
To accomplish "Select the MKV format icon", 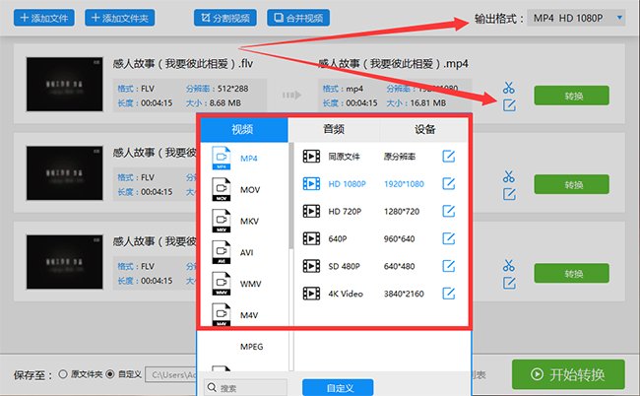I will pyautogui.click(x=222, y=221).
